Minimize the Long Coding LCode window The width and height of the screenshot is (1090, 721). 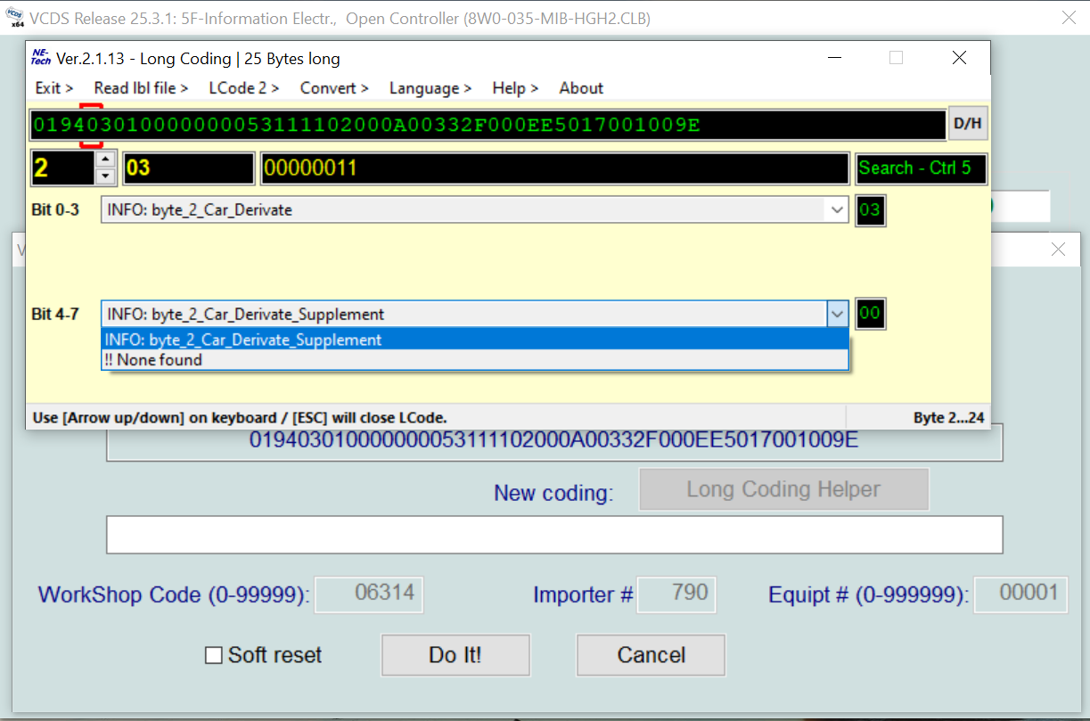pyautogui.click(x=834, y=58)
